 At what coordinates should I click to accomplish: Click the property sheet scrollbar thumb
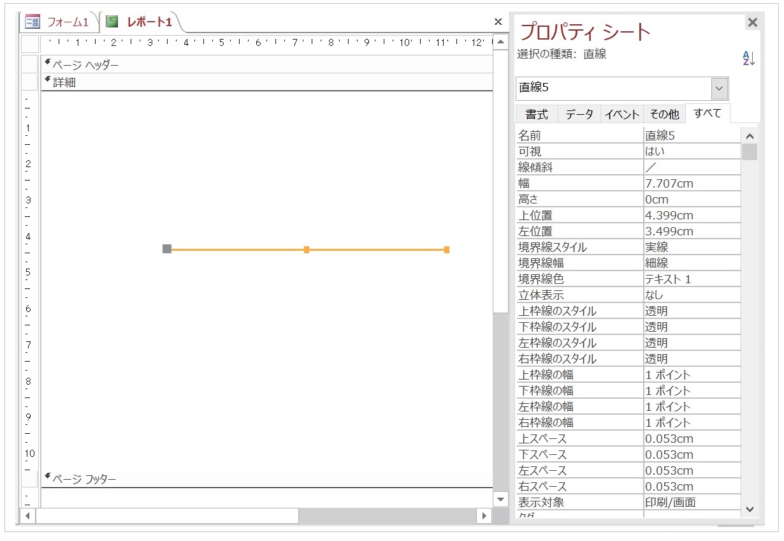pos(750,152)
